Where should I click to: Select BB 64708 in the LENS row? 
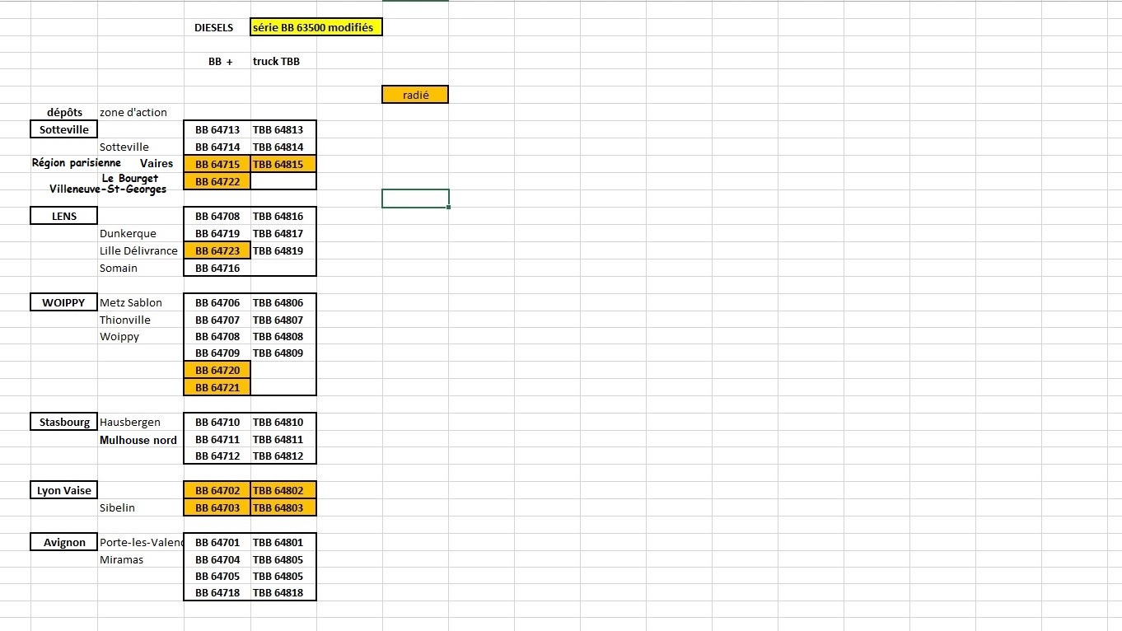(x=217, y=216)
